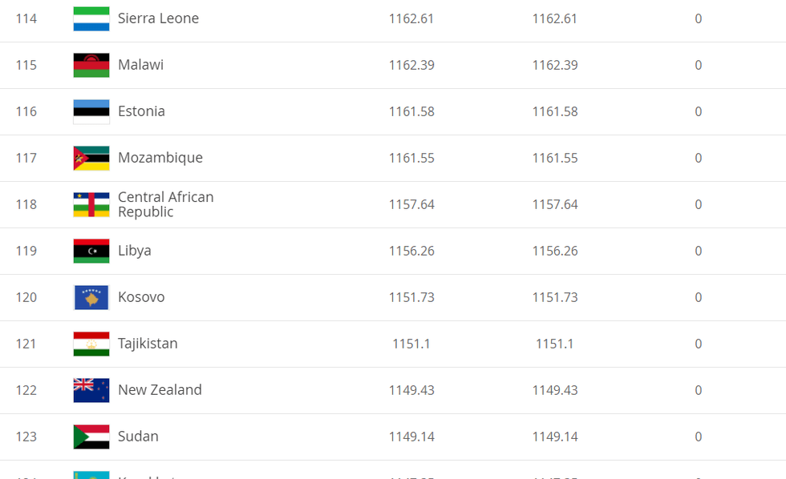Click rank number 119 for Libya
Screen dimensions: 786x479
(x=26, y=251)
